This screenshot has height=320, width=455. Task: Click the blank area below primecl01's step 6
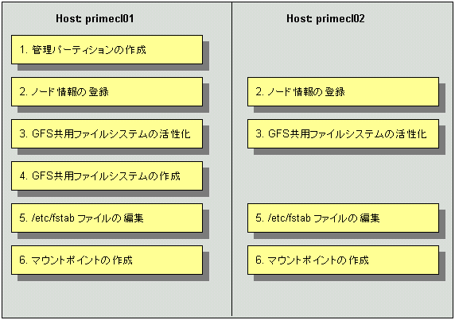coord(116,299)
